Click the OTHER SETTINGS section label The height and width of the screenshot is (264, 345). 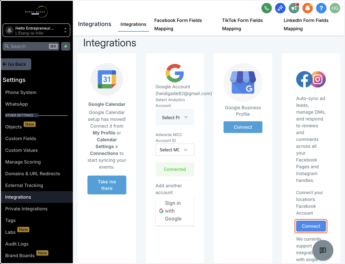coord(19,115)
